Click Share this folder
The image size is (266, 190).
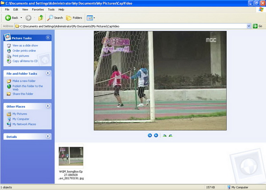pos(23,94)
